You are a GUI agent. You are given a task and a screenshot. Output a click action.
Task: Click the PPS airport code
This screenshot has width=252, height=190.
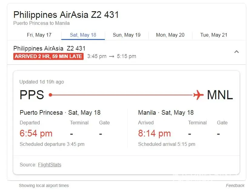[x=32, y=95]
